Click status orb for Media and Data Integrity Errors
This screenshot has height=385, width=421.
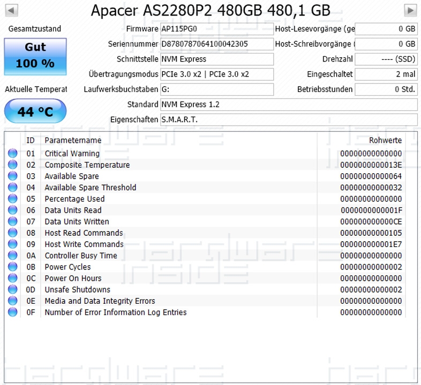coord(13,301)
